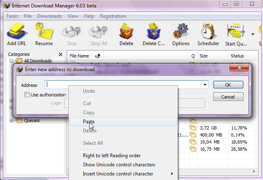263x180 pixels.
Task: Open the Tasks menu
Action: pos(12,16)
